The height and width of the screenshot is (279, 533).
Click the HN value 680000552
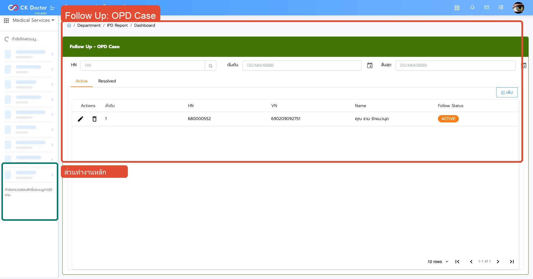199,119
